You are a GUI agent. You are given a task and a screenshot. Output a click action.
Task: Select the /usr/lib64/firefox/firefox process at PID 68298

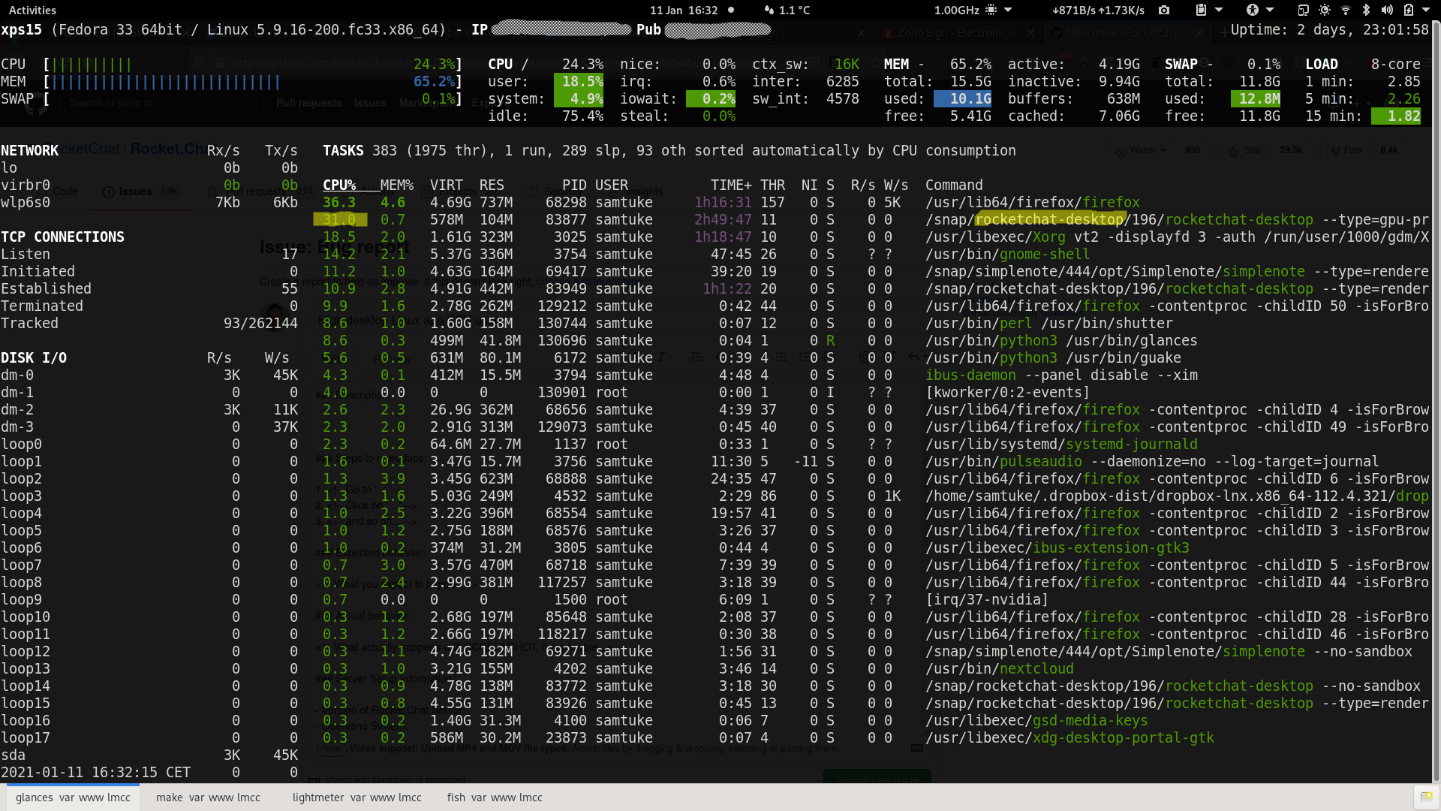tap(1033, 203)
